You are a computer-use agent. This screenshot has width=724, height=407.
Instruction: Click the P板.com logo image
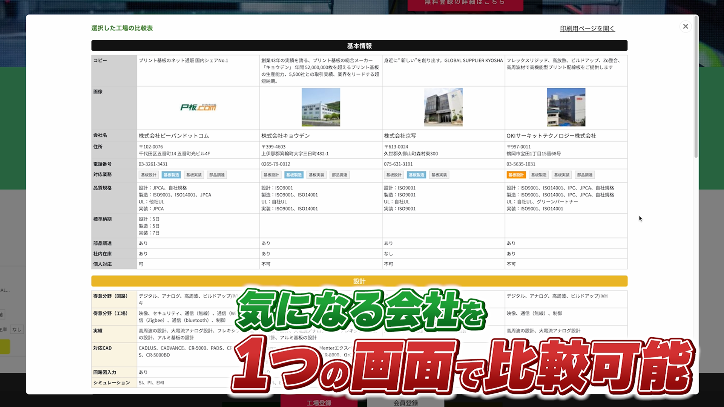pos(198,107)
